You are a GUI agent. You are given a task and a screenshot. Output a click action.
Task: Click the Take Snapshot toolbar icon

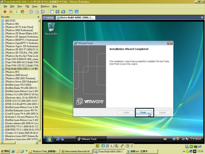pyautogui.click(x=31, y=12)
